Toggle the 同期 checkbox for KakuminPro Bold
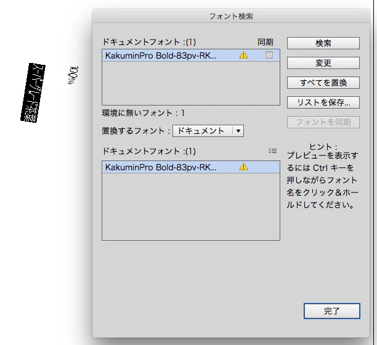This screenshot has height=345, width=377. pyautogui.click(x=269, y=55)
